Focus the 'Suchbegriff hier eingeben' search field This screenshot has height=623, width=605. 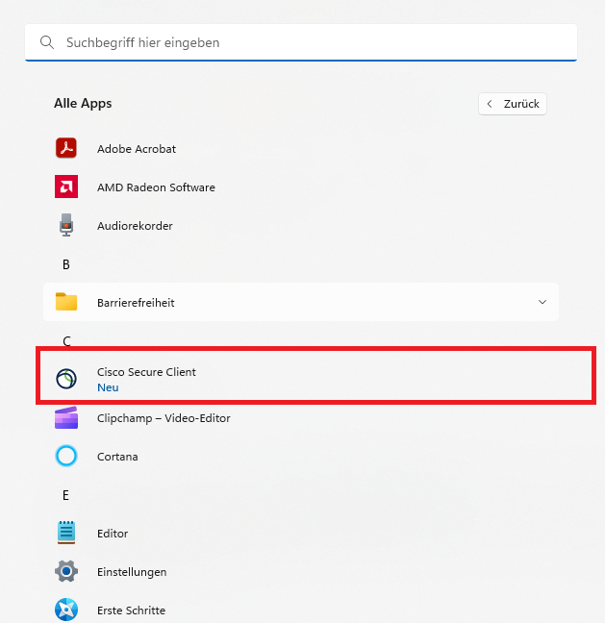click(x=308, y=43)
